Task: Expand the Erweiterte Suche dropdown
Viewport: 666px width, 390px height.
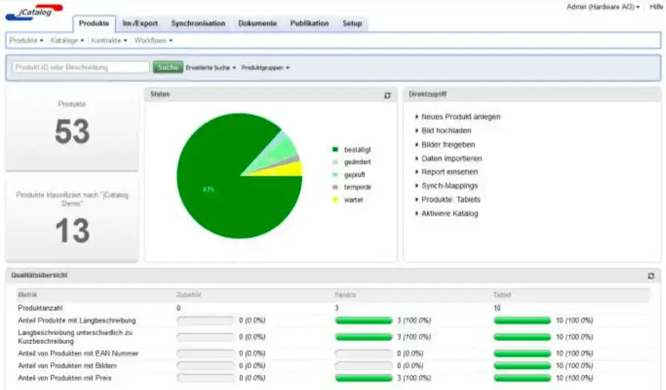Action: pyautogui.click(x=211, y=67)
